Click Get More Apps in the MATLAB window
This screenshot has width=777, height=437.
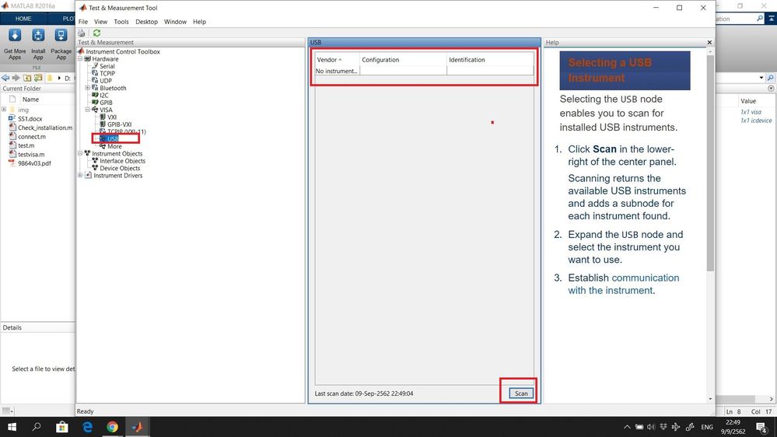point(15,44)
